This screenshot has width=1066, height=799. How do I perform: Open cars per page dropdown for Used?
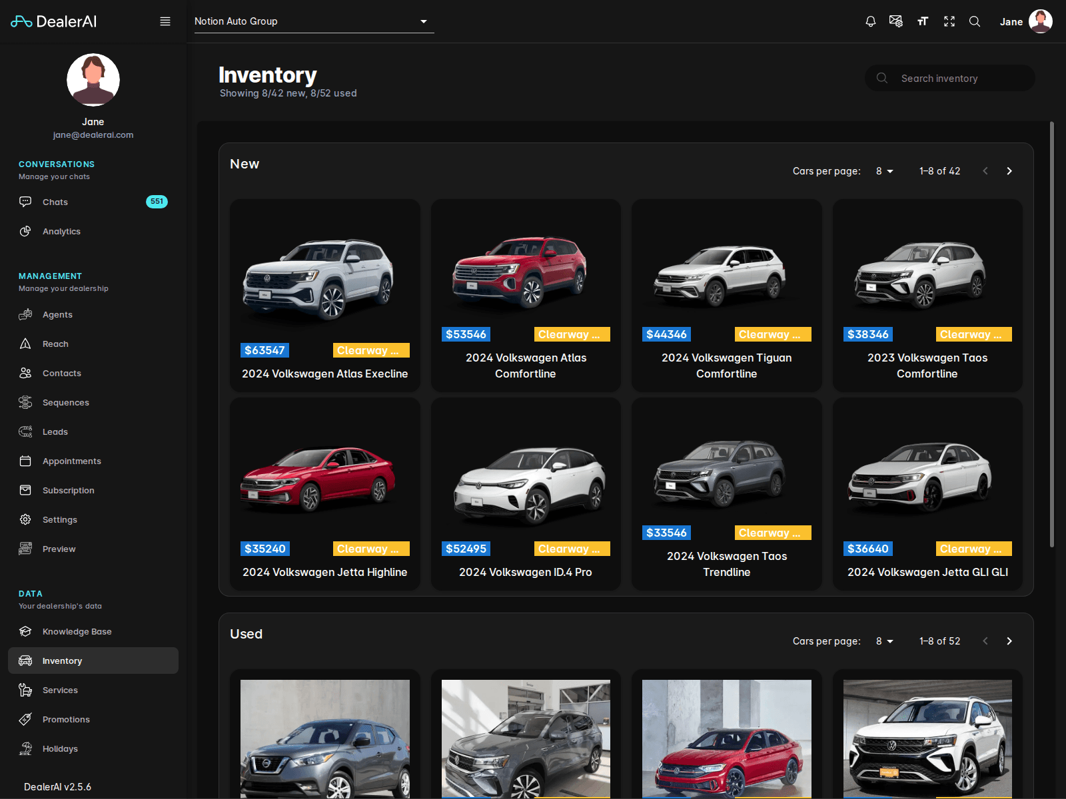[x=884, y=641]
